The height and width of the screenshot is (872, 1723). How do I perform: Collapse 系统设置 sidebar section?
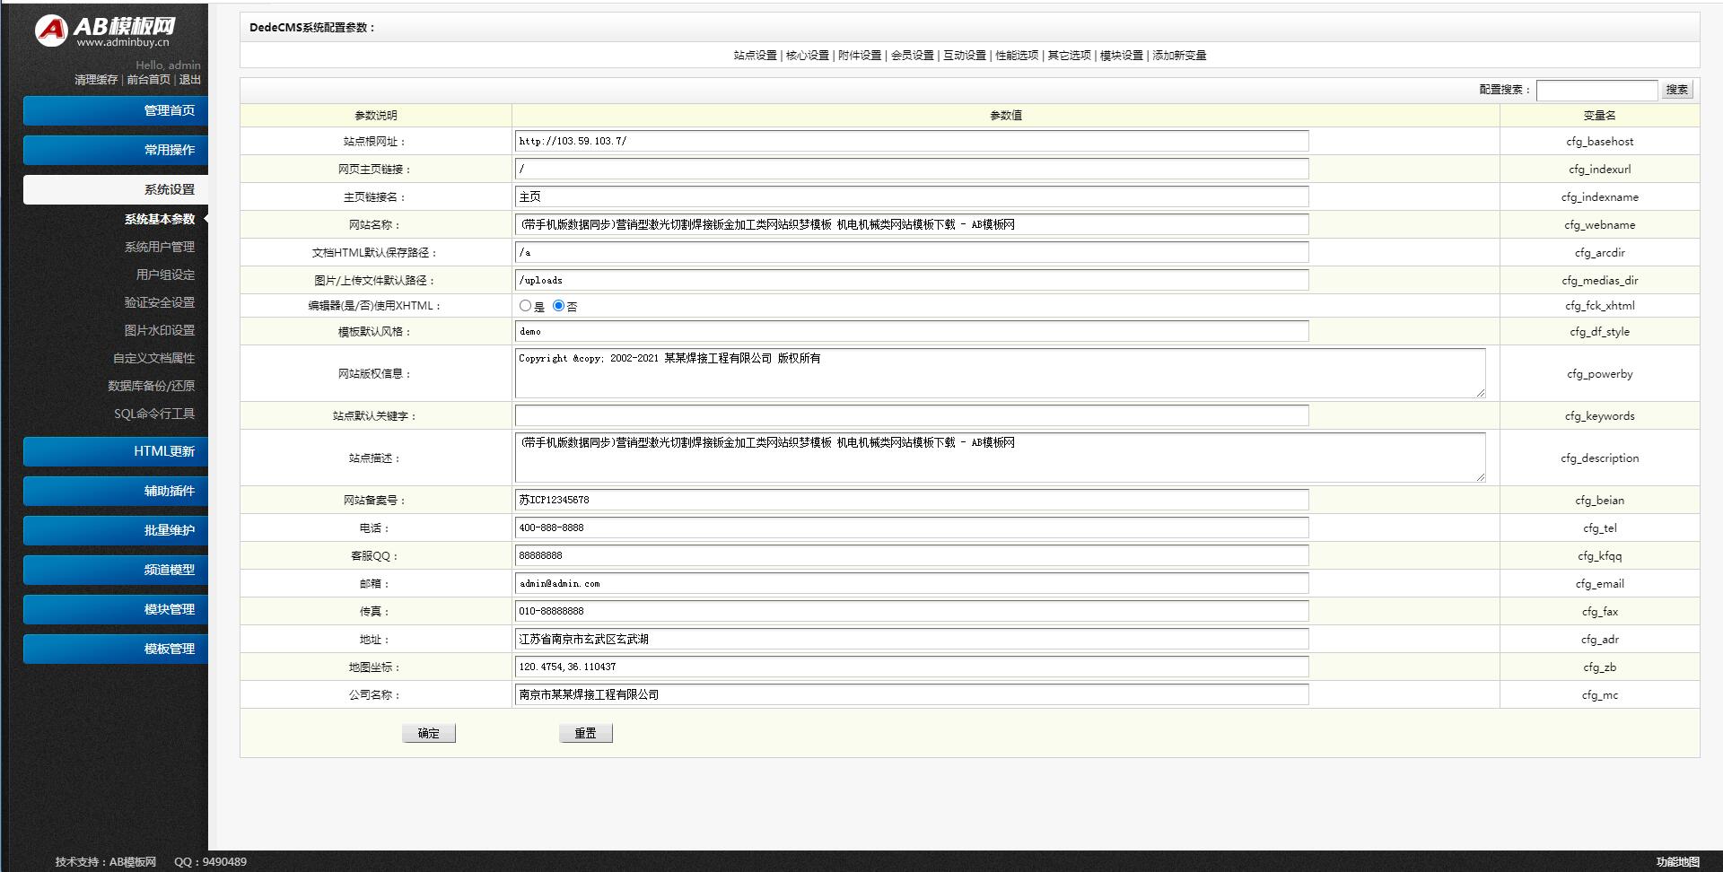tap(116, 189)
